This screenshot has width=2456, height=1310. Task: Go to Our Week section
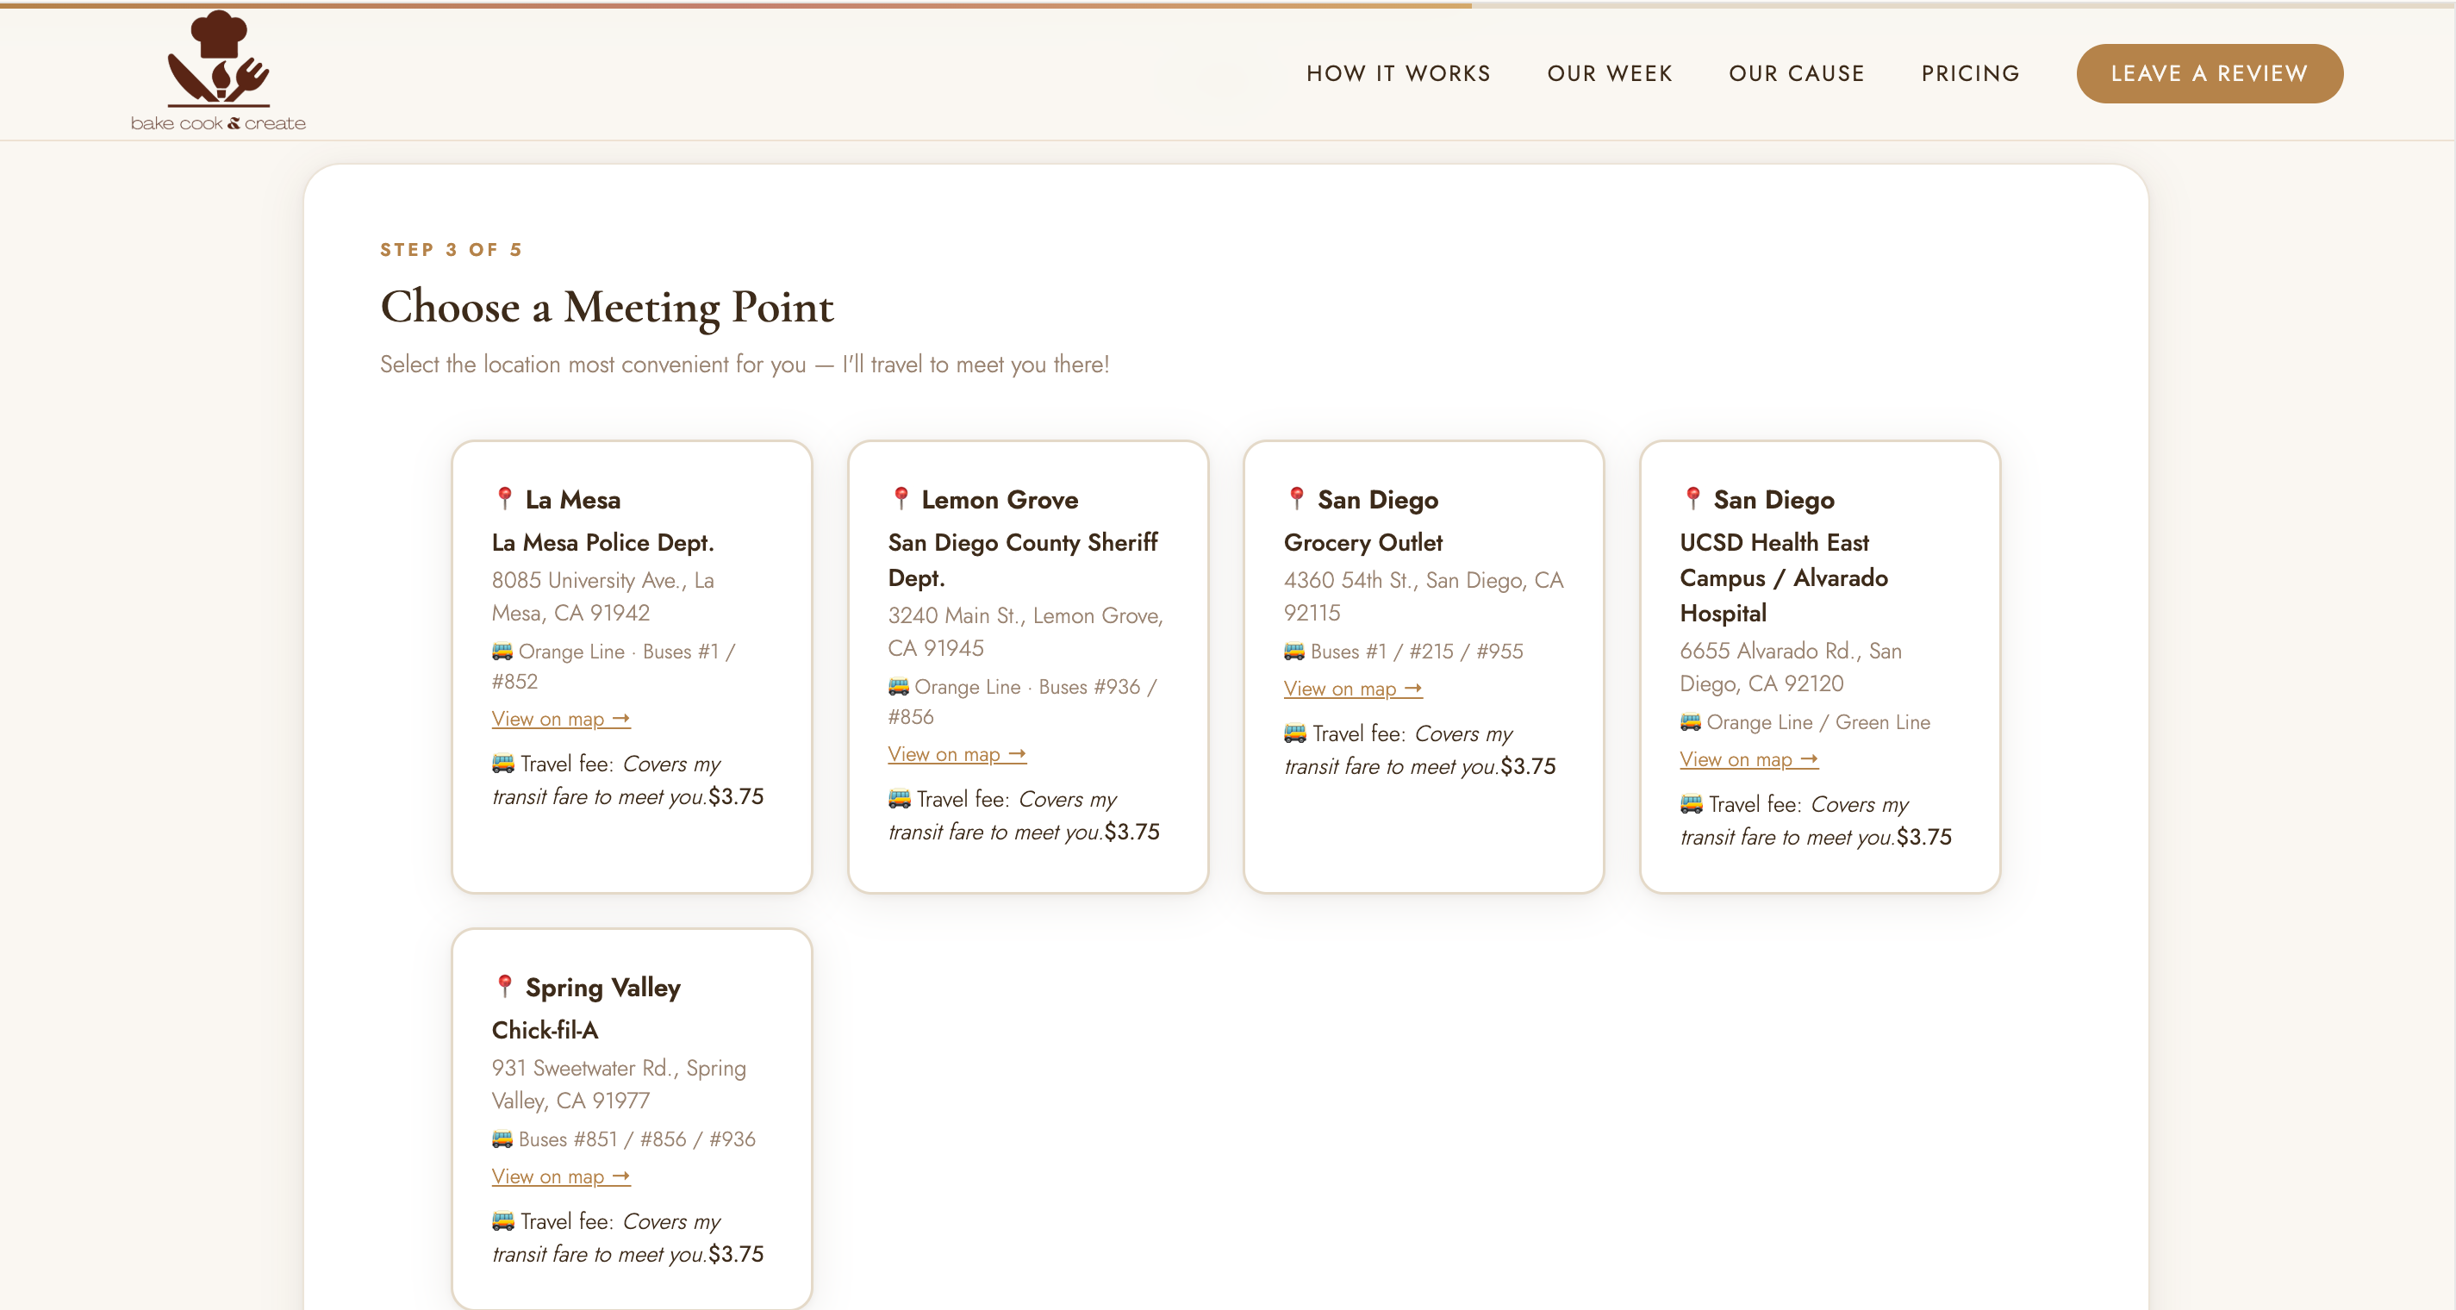tap(1610, 73)
